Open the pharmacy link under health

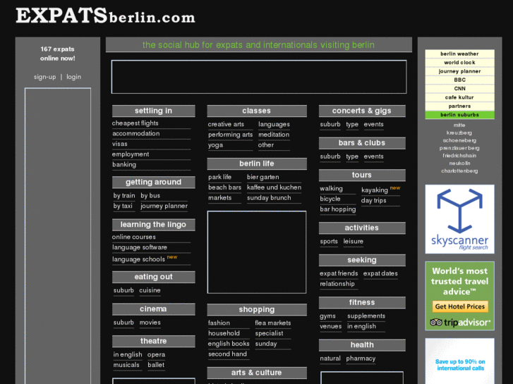point(361,359)
